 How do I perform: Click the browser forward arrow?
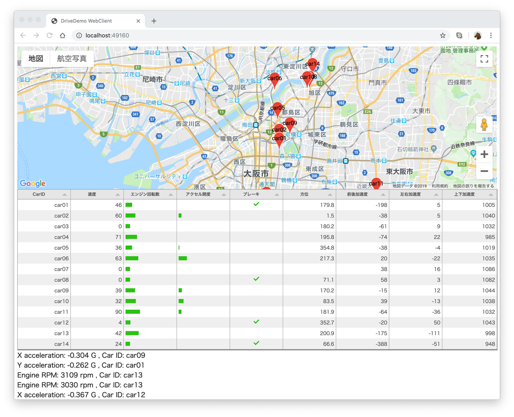click(36, 36)
